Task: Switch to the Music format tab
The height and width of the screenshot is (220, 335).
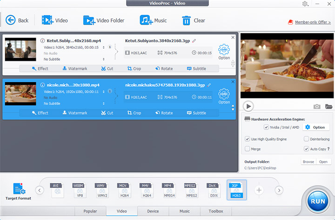Action: (x=185, y=211)
